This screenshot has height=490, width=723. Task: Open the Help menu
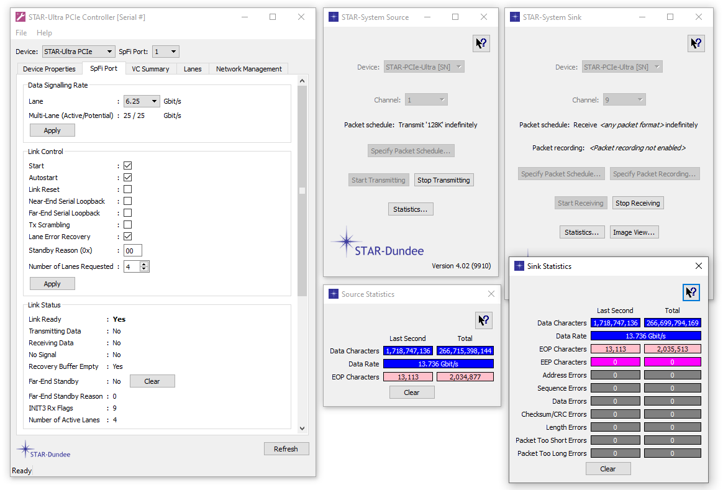point(44,33)
